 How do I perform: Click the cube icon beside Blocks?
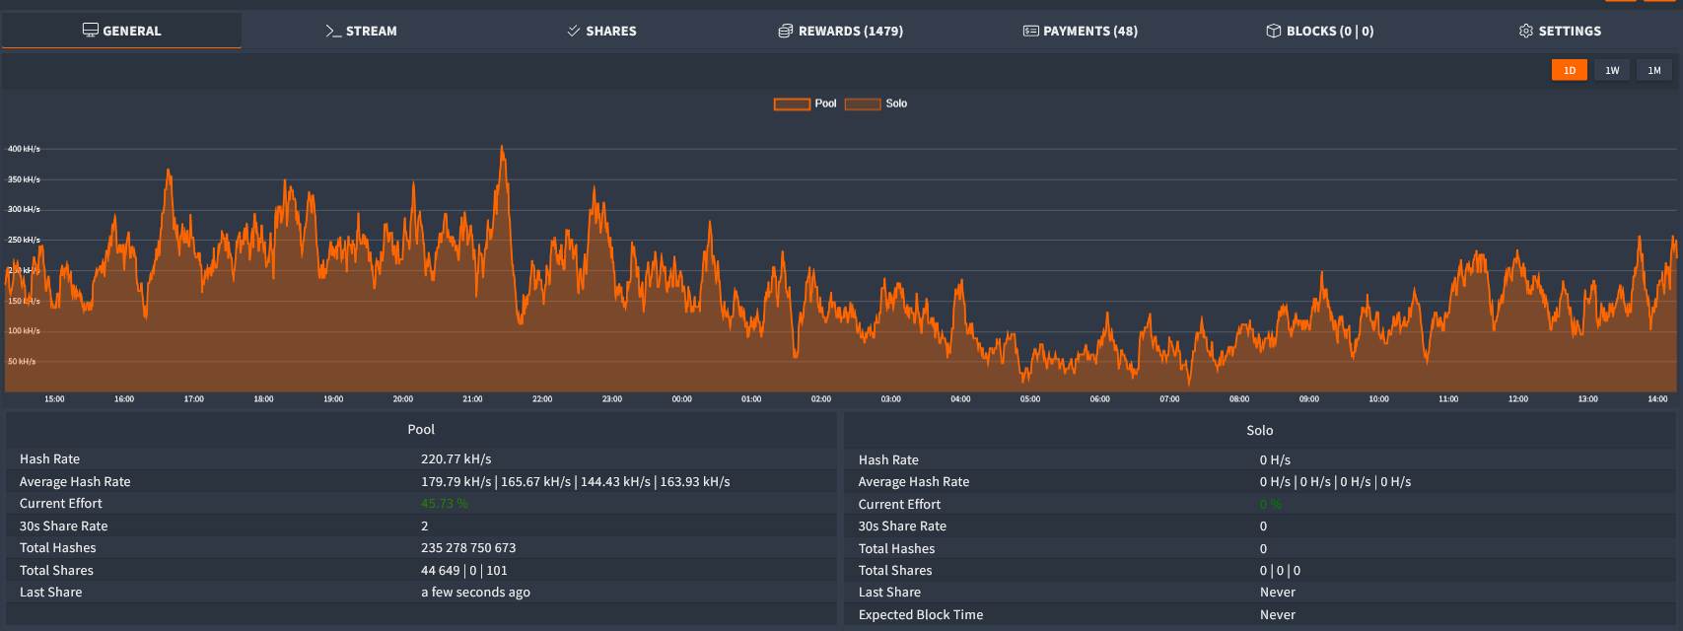point(1274,31)
